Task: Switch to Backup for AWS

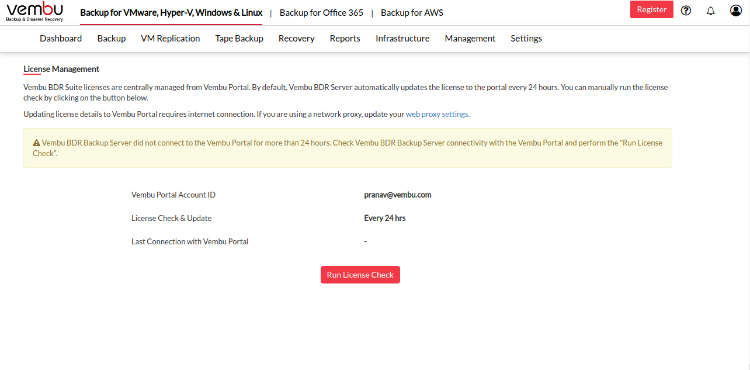Action: (x=412, y=12)
